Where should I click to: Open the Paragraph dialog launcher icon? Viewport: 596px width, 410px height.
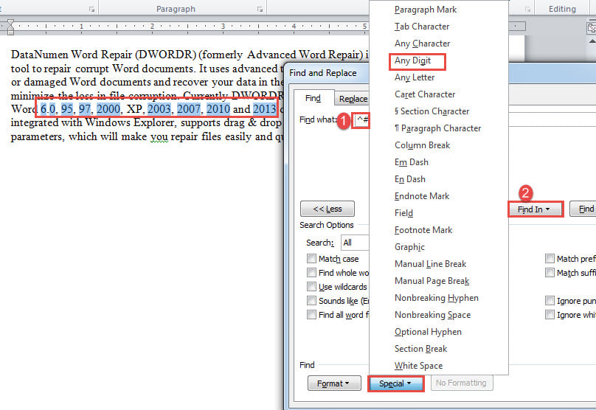click(260, 9)
